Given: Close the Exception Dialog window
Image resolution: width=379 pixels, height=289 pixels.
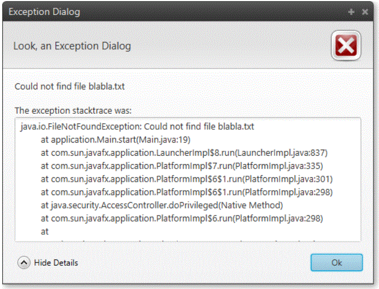Looking at the screenshot, I should [365, 12].
